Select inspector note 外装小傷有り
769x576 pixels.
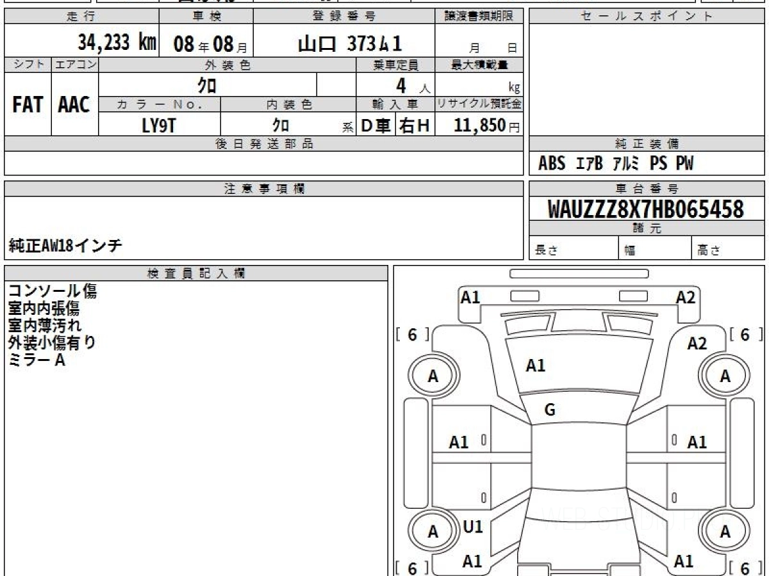pyautogui.click(x=53, y=342)
